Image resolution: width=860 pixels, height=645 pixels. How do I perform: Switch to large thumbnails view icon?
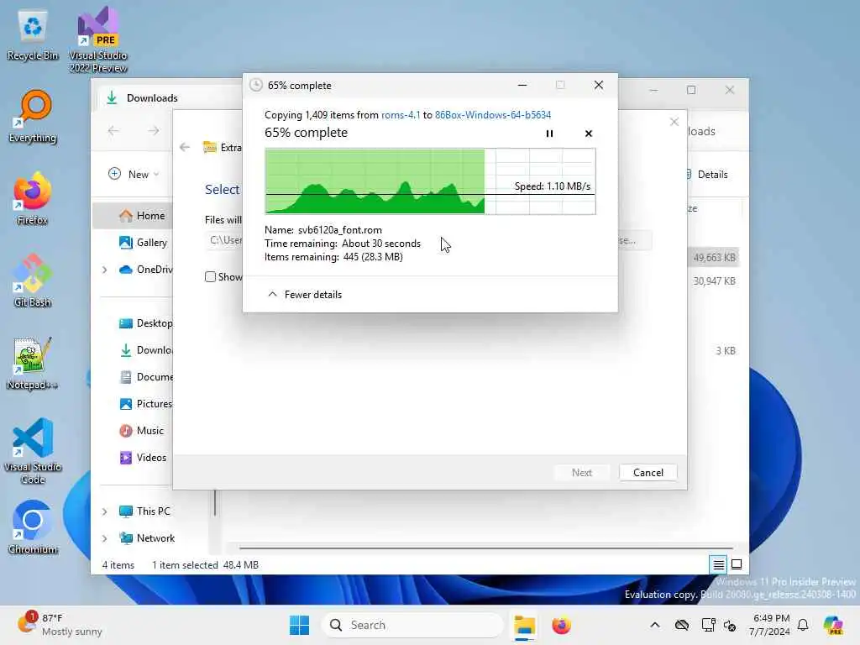(737, 564)
